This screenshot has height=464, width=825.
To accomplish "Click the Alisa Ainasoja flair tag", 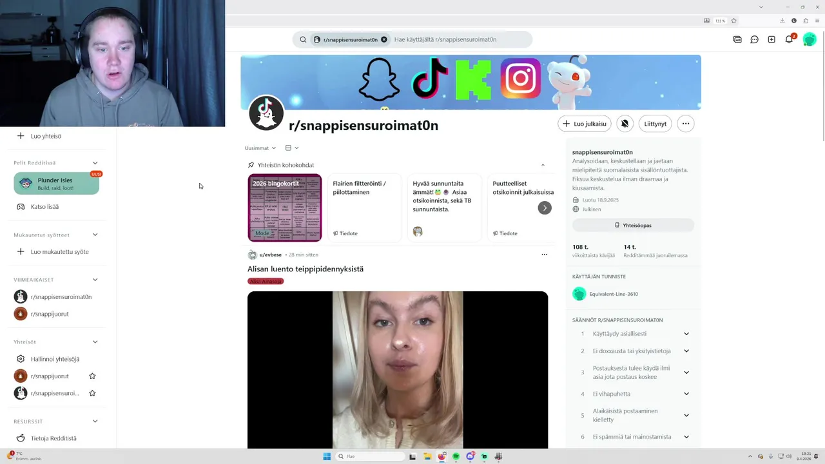I will click(266, 282).
